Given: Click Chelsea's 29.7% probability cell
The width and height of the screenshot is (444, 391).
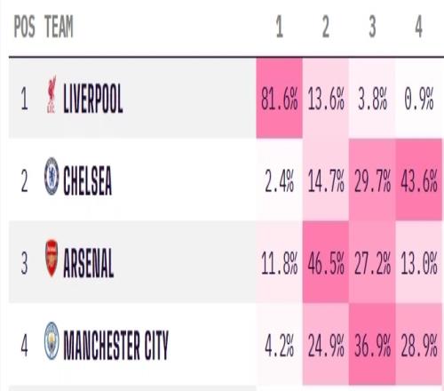Looking at the screenshot, I should tap(372, 180).
